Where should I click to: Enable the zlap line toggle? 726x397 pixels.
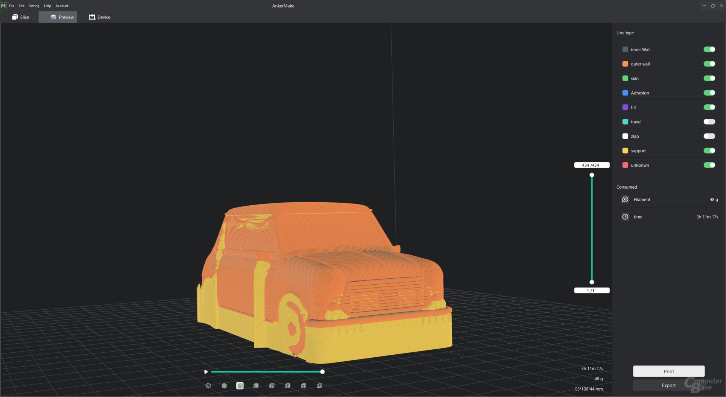(x=709, y=136)
